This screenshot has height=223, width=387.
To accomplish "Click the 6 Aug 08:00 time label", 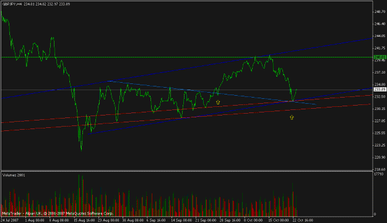I will [59, 221].
